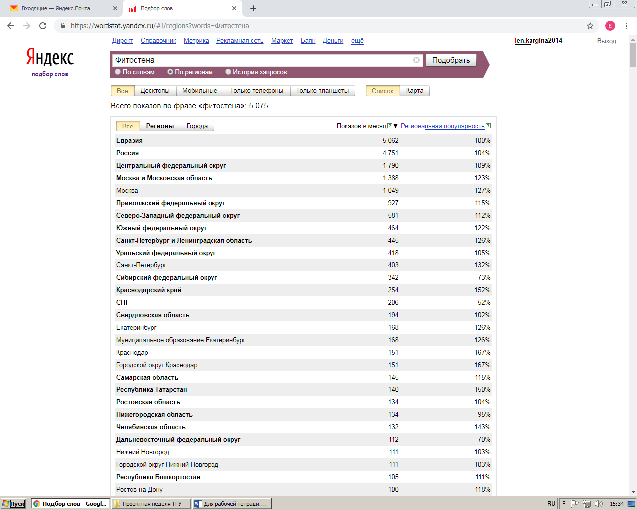The height and width of the screenshot is (510, 637).
Task: Open the Региональная популярность link
Action: click(442, 126)
